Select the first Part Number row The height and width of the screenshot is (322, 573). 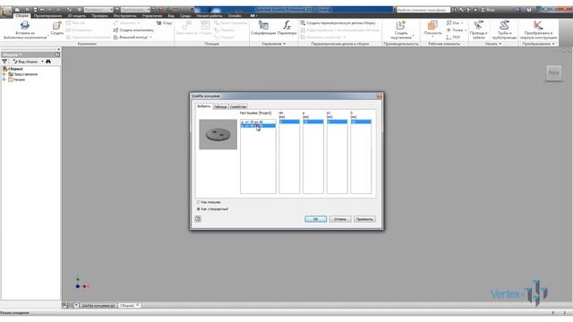tap(258, 122)
